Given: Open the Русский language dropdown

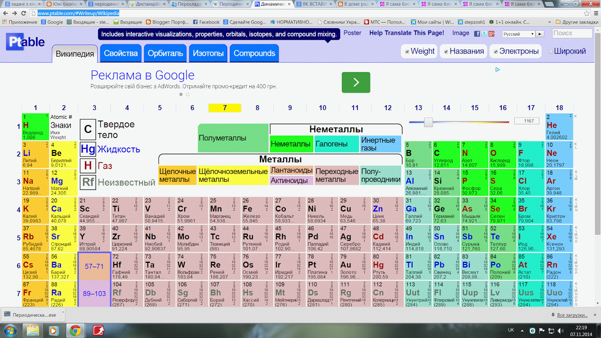Looking at the screenshot, I should pos(518,34).
